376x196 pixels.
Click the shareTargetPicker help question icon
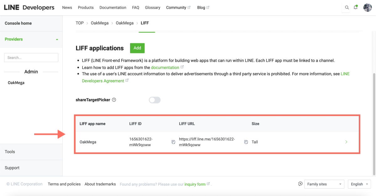(114, 100)
